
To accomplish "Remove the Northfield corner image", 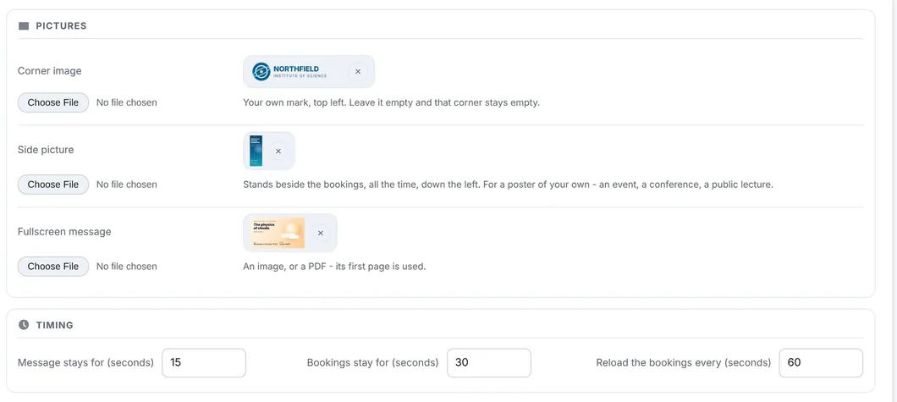I will point(358,71).
